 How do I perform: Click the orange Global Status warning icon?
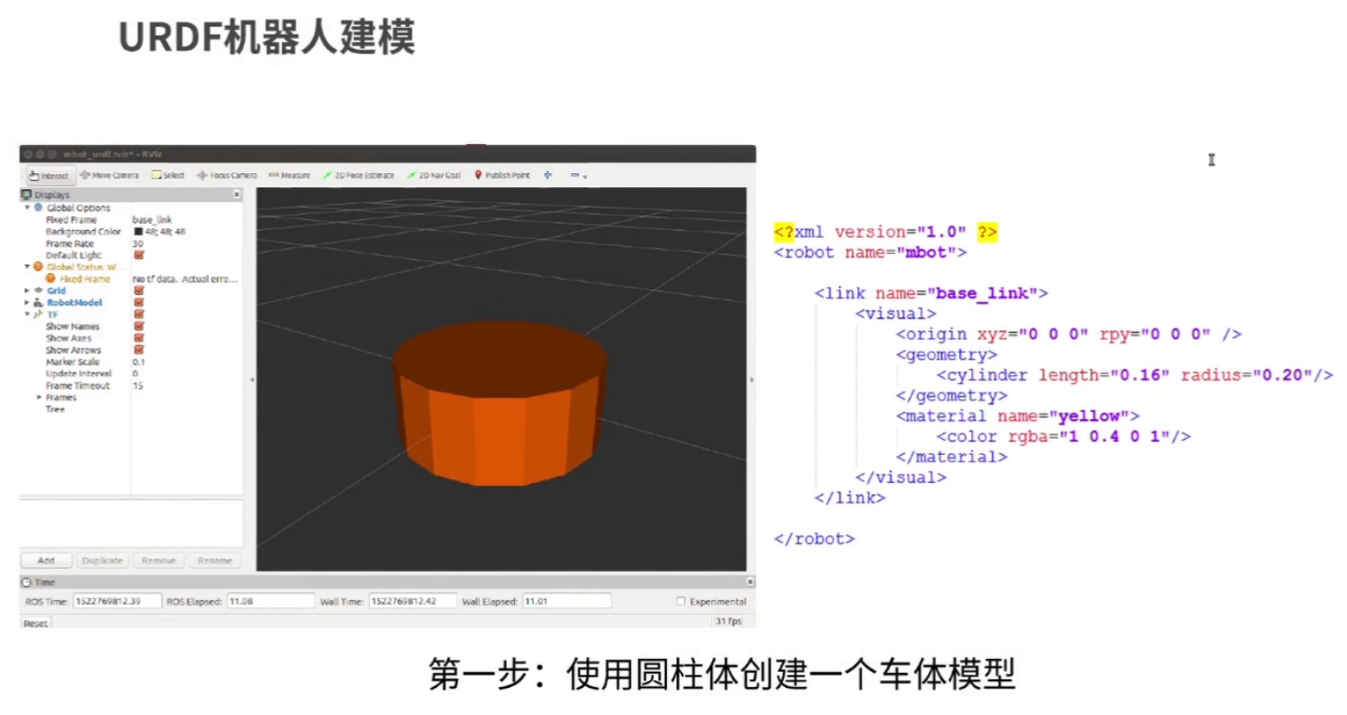(38, 267)
